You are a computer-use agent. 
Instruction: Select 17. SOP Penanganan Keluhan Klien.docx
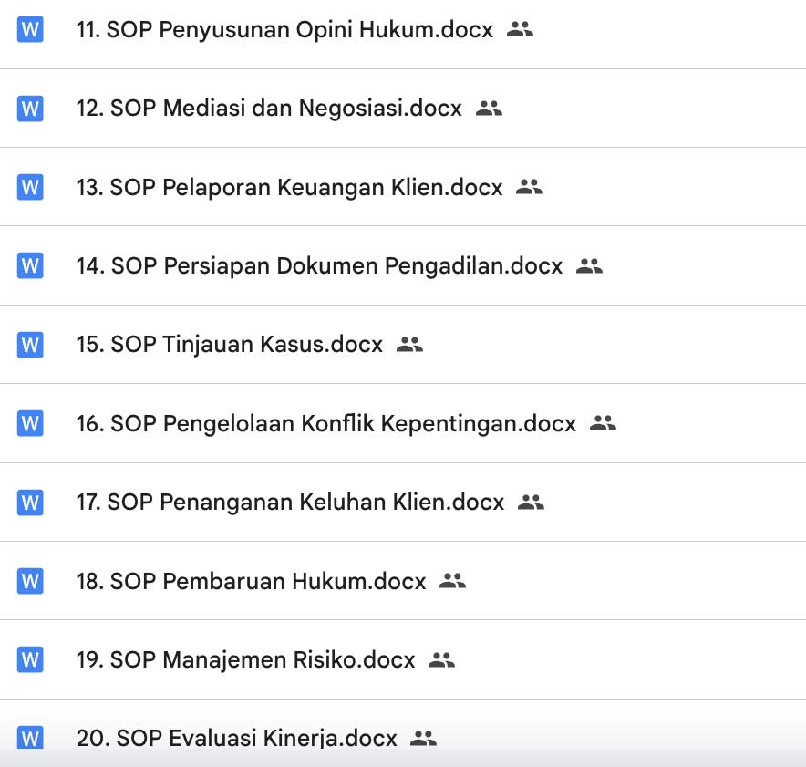pyautogui.click(x=291, y=503)
